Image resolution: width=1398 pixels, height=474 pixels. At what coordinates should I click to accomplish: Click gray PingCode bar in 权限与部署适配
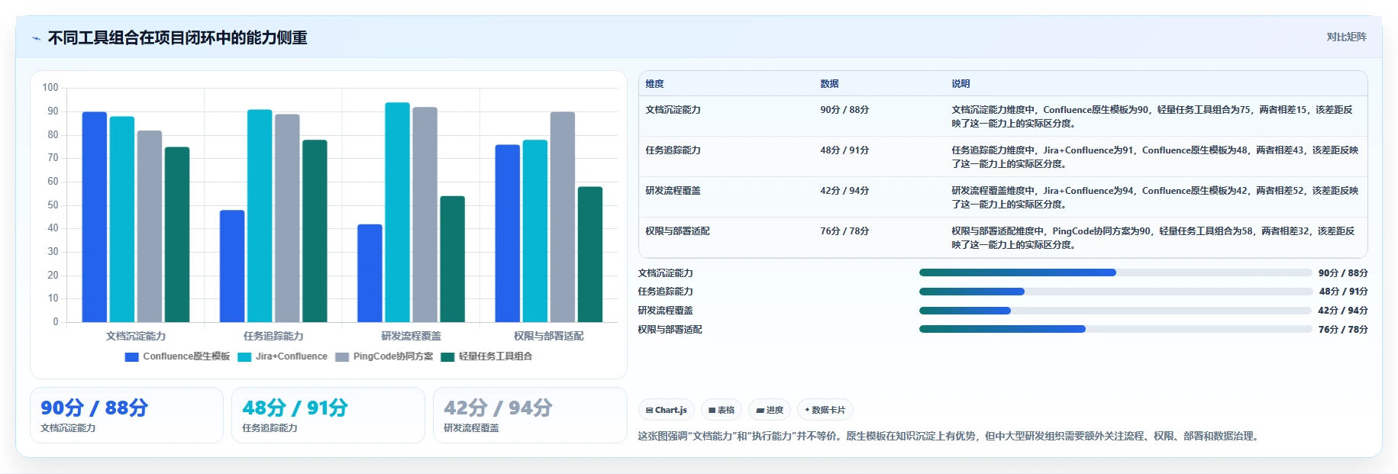563,217
